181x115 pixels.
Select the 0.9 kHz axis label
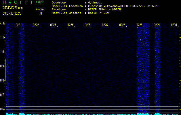pos(2,66)
